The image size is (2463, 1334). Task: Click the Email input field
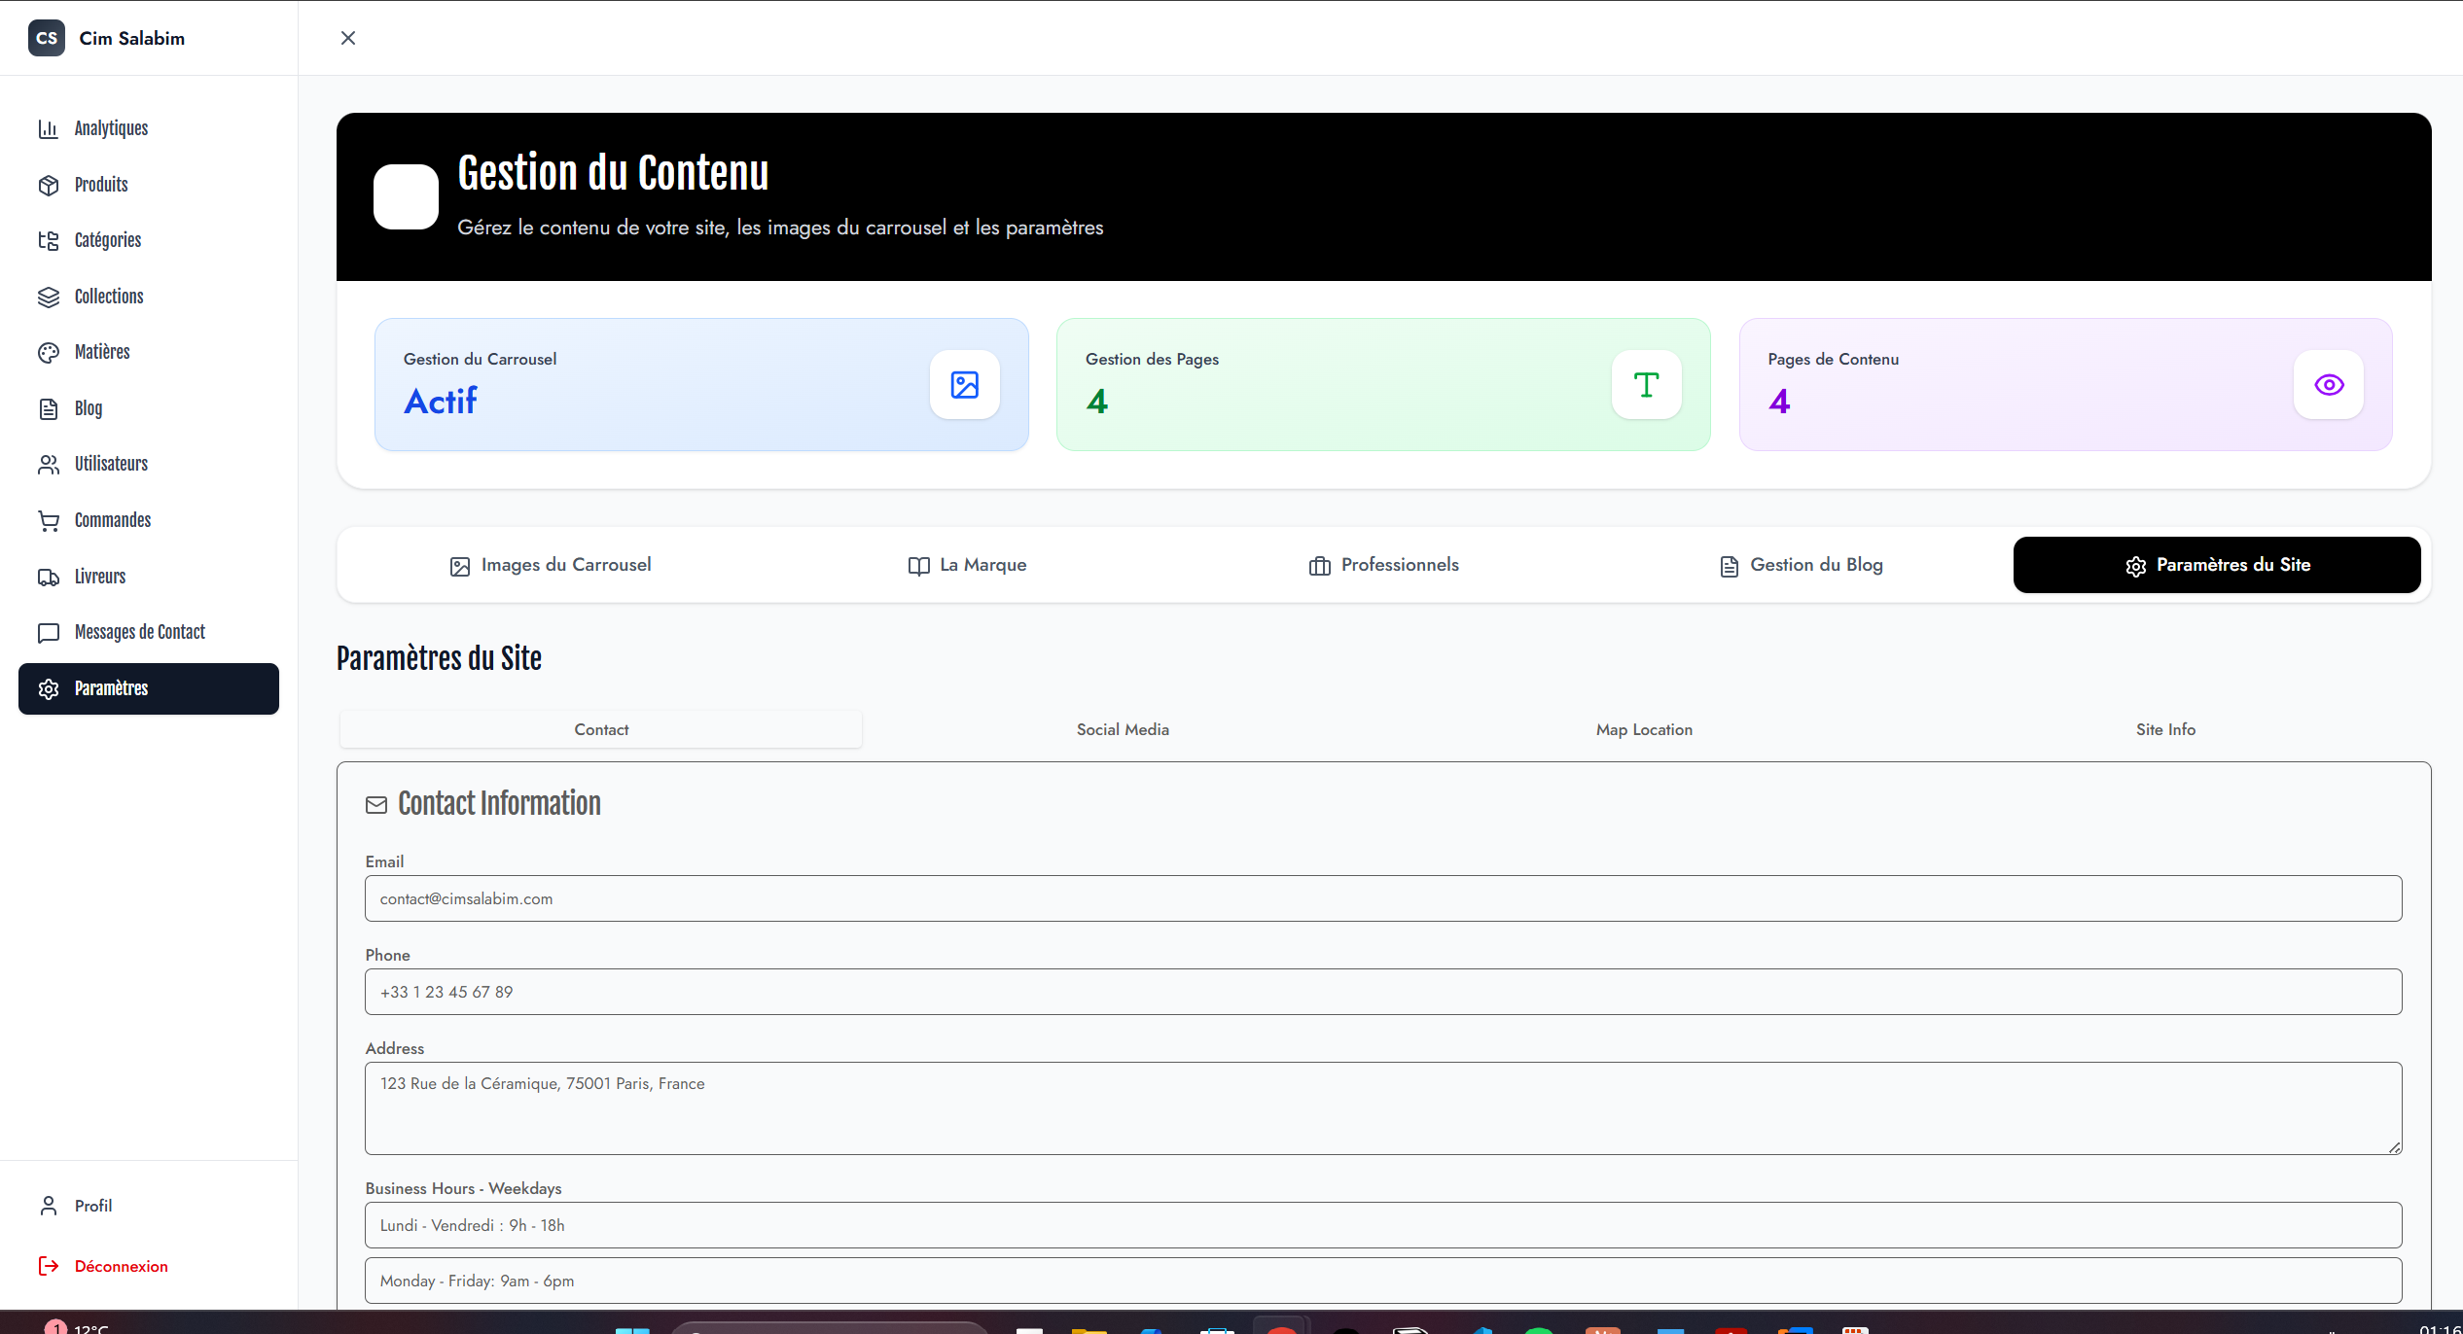pos(1381,897)
